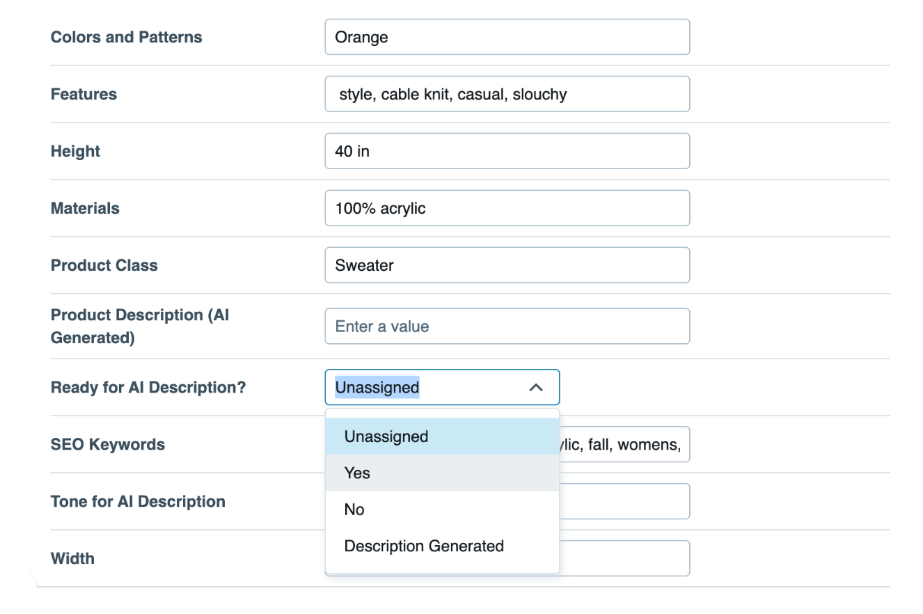Click the Product Description (AI Generated) label

[140, 326]
